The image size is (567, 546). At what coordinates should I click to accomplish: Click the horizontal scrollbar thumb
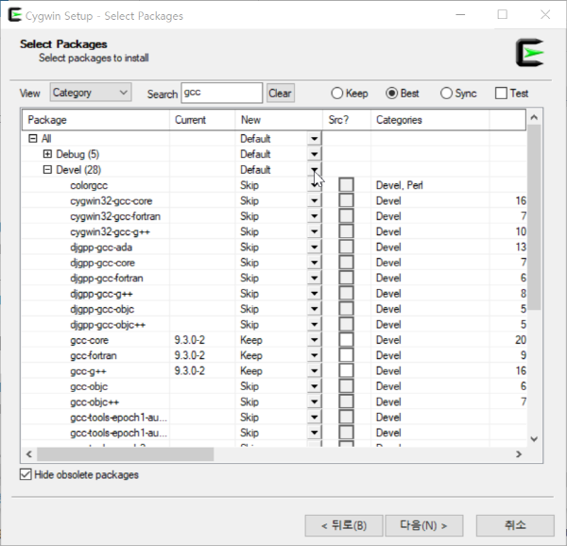[x=125, y=454]
